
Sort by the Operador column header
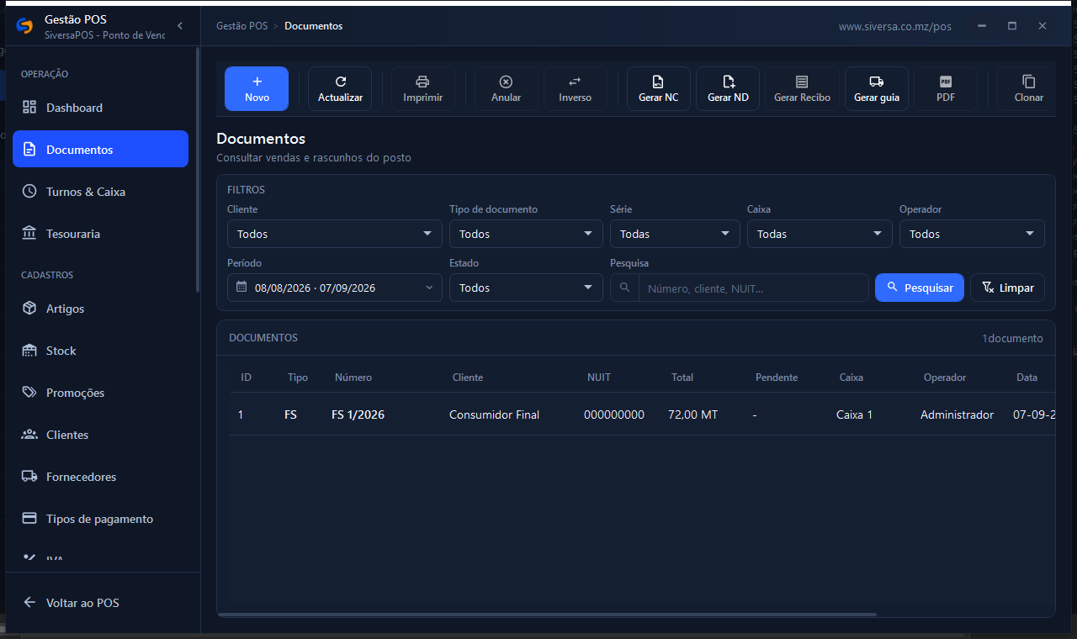(945, 378)
